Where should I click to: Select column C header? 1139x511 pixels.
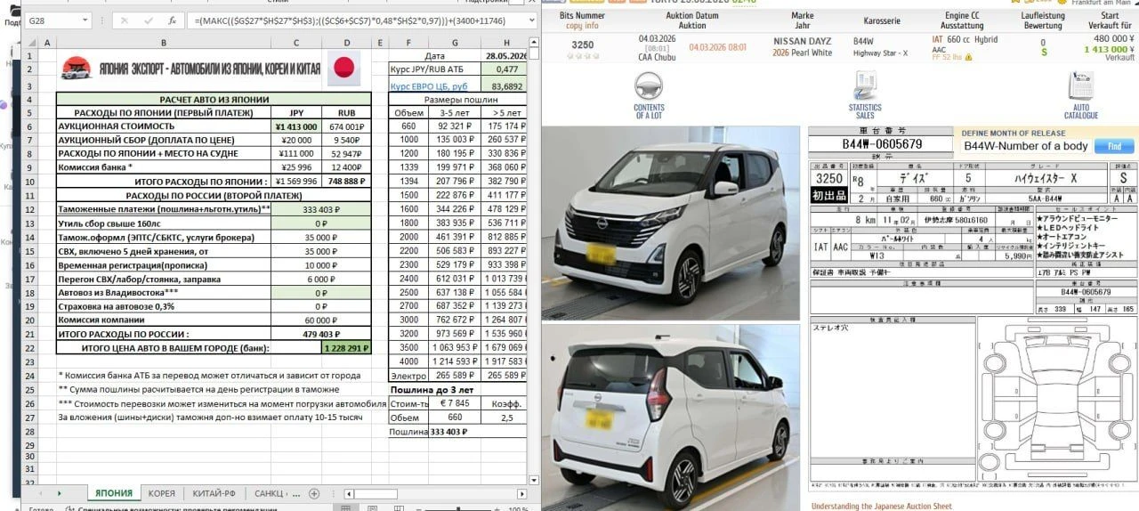point(296,42)
